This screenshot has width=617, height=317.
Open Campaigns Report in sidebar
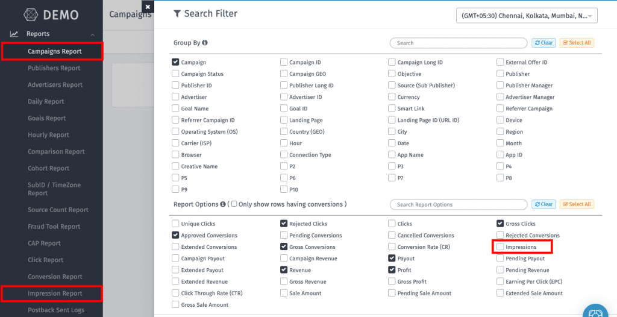(x=55, y=51)
